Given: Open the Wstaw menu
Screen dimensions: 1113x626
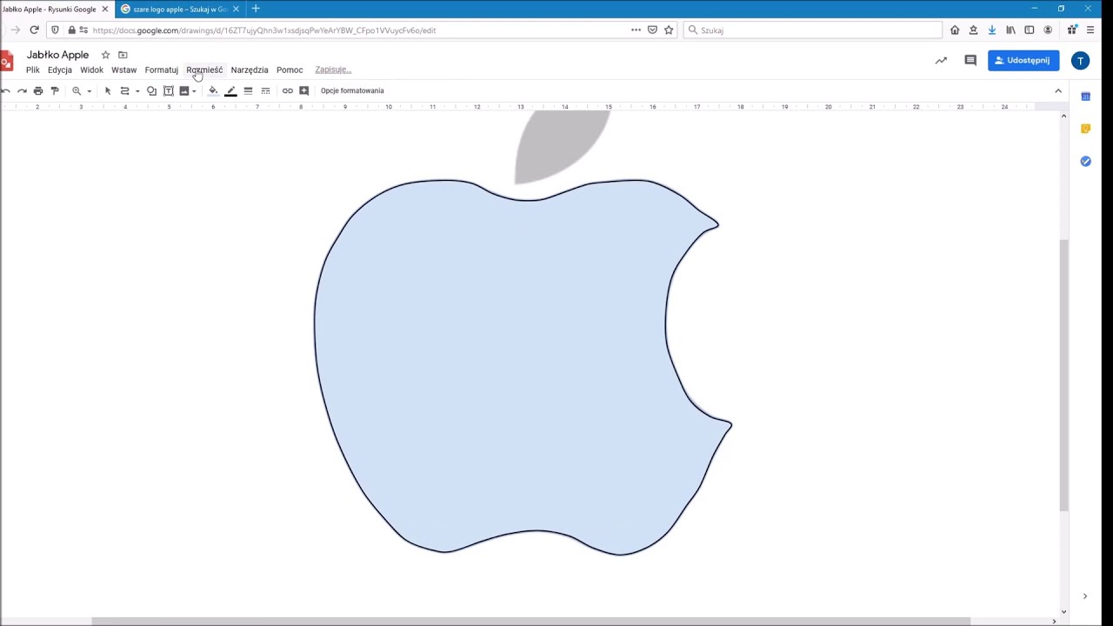Looking at the screenshot, I should [123, 70].
